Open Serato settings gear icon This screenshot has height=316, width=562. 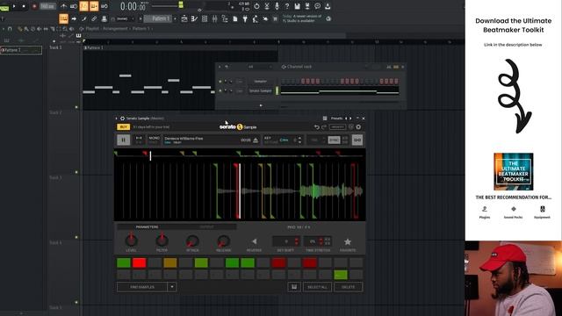tap(358, 126)
